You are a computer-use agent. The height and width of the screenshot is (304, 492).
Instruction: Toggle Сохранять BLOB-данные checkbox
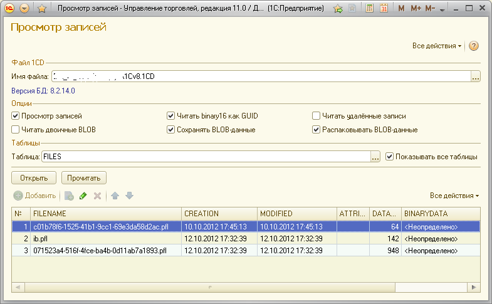tap(170, 130)
